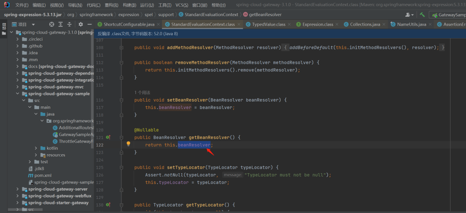Image resolution: width=466 pixels, height=213 pixels.
Task: Switch to the Collections.java tab
Action: pyautogui.click(x=365, y=24)
